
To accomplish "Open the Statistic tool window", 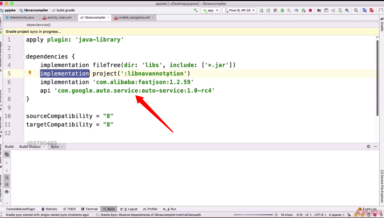I will click(49, 209).
